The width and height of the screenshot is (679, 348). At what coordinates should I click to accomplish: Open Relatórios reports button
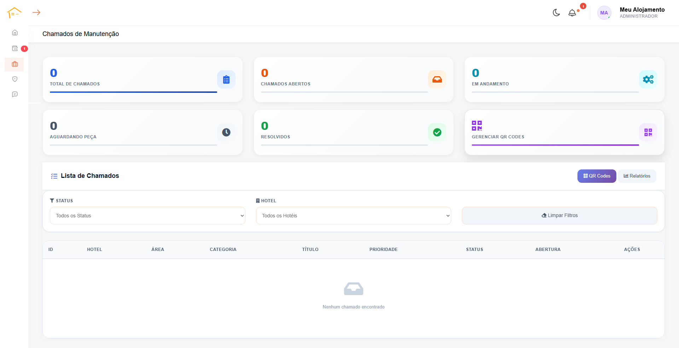[637, 176]
